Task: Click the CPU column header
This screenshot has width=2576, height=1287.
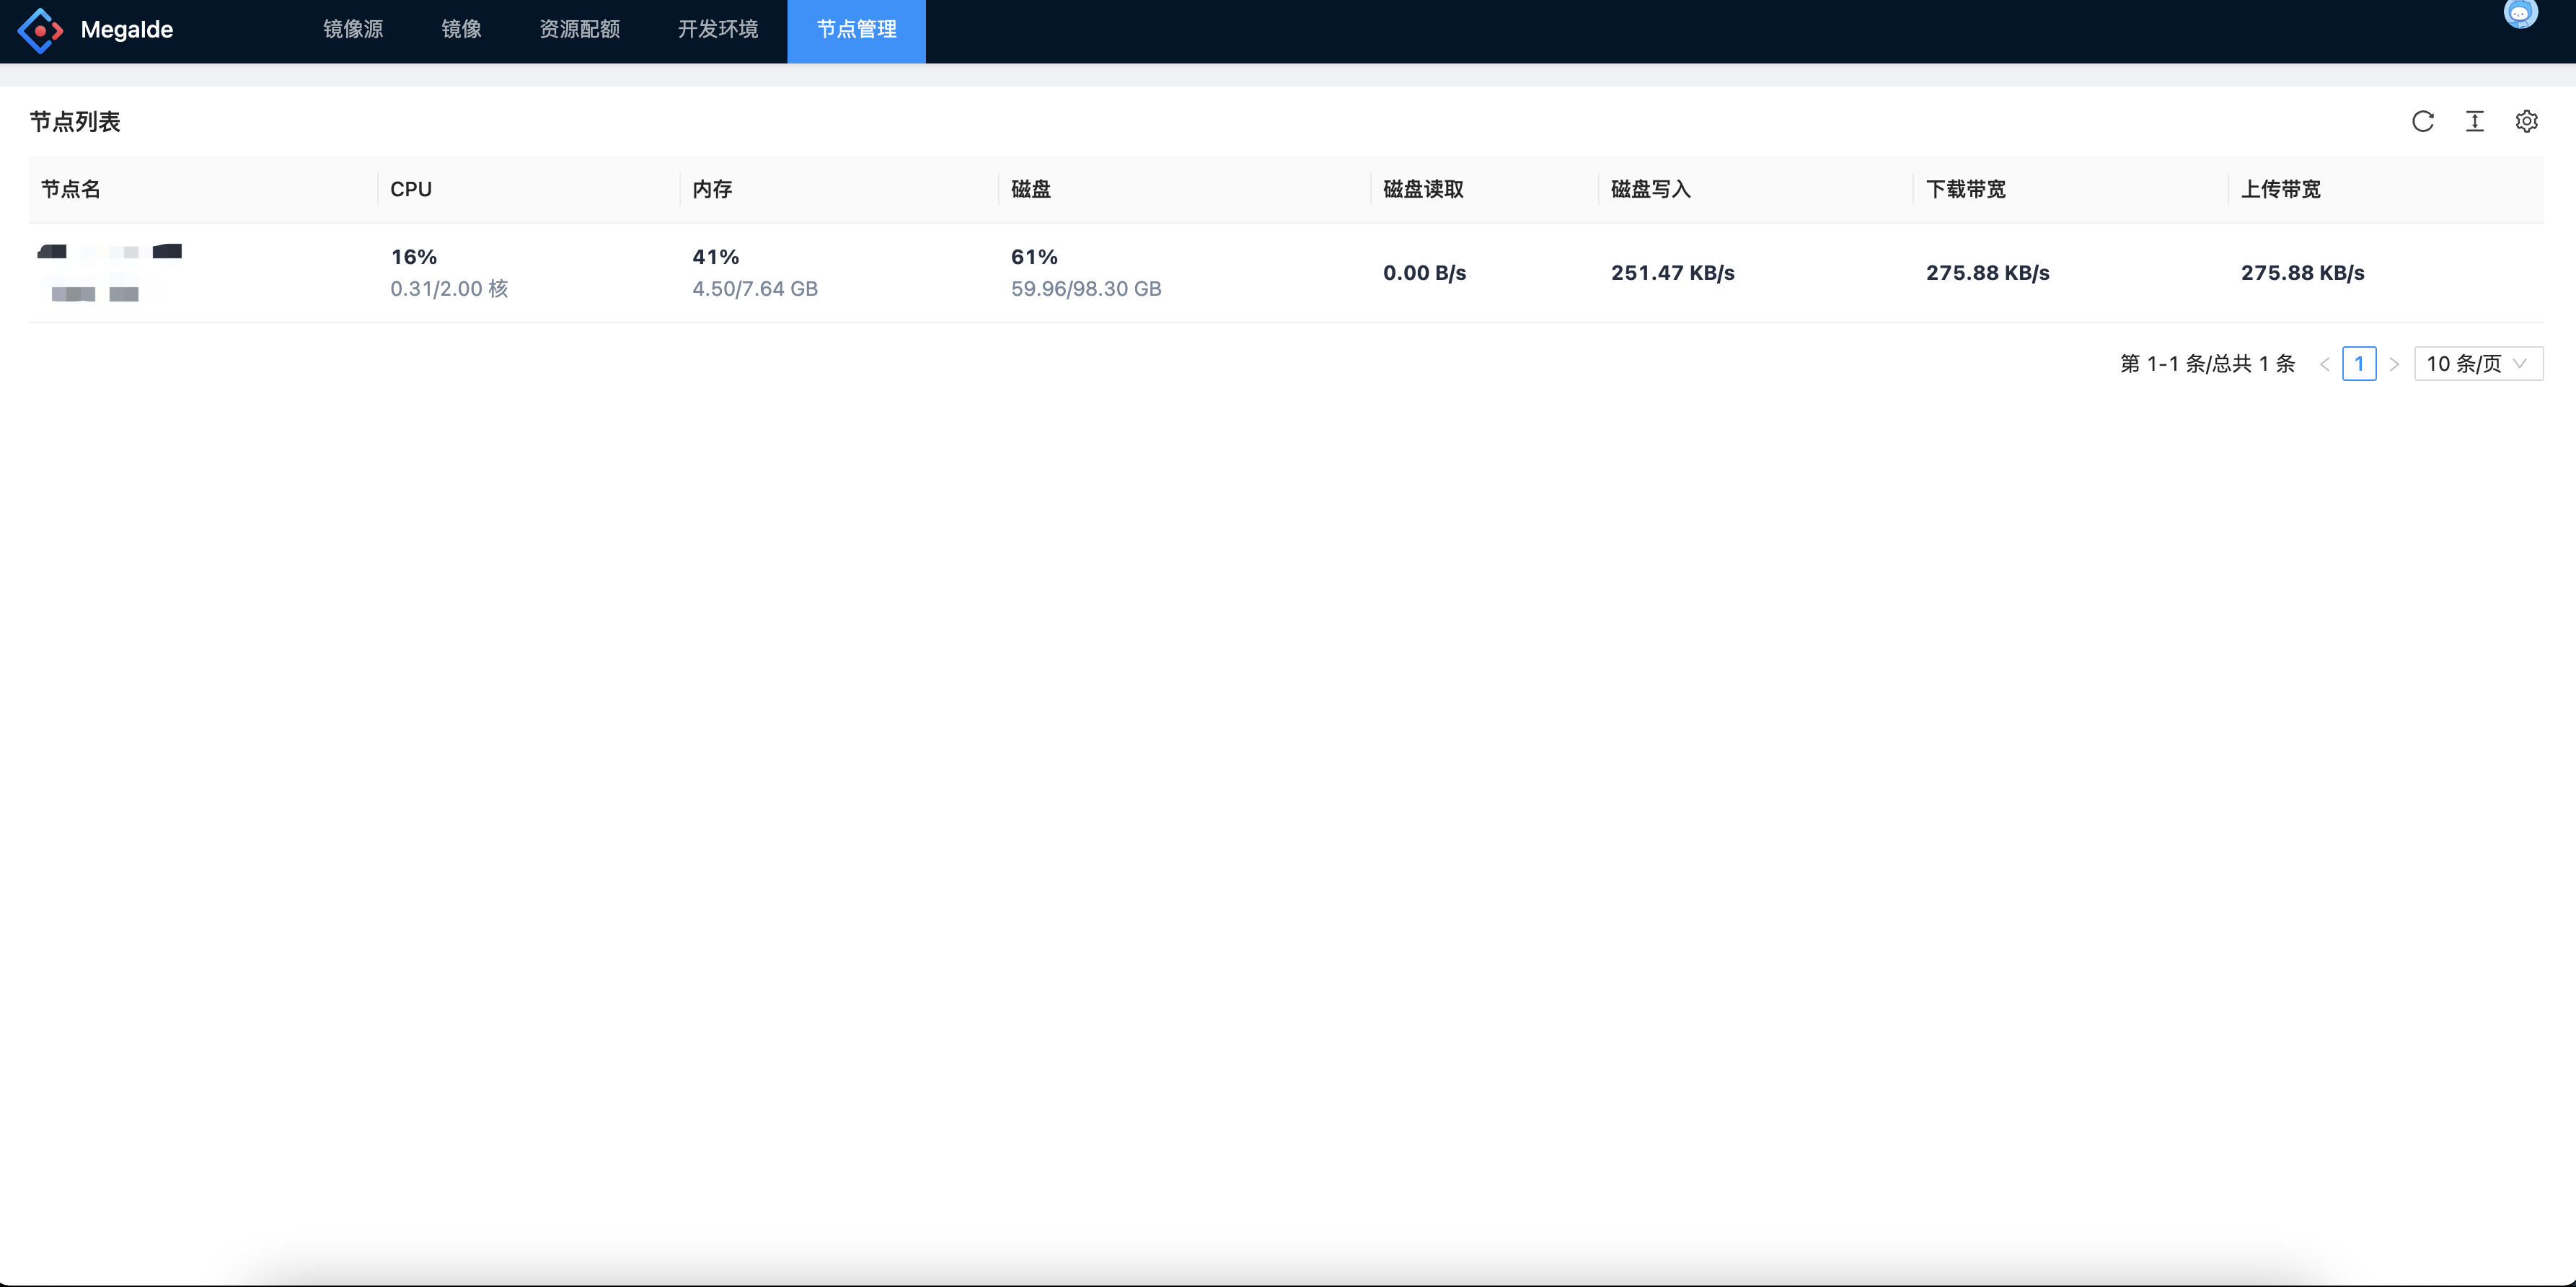Action: coord(411,190)
